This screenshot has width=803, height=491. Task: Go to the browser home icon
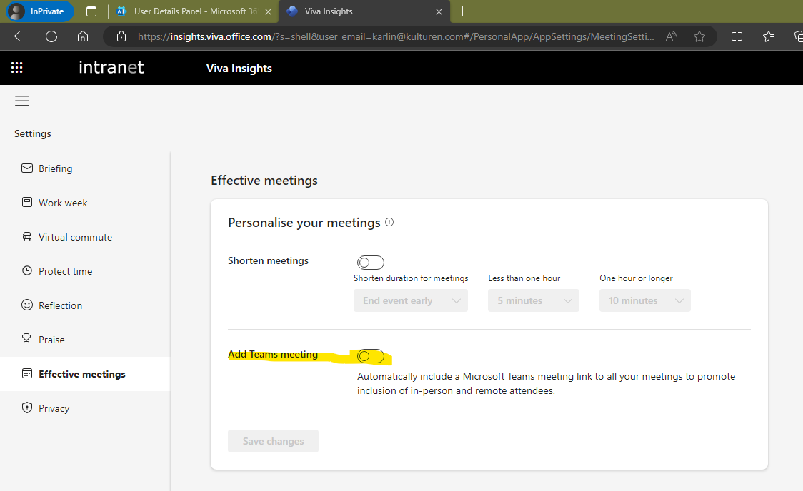(x=83, y=36)
